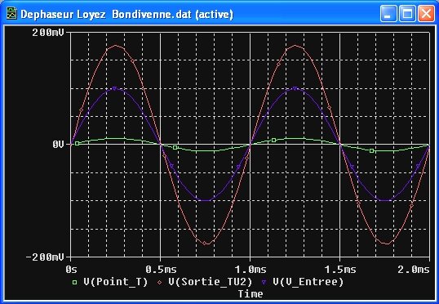Click the Time x-axis title
Image resolution: width=439 pixels, height=304 pixels.
coord(251,294)
